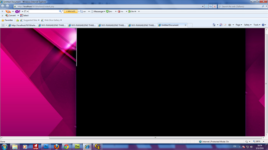Open Dreamweaver from the taskbar
Viewport: 268px width, 150px height.
(x=77, y=147)
